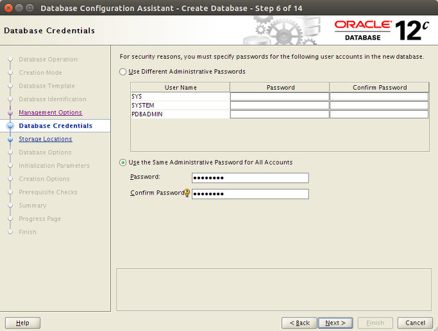Image resolution: width=438 pixels, height=331 pixels.
Task: Maximize the Database Configuration Assistant window
Action: (x=29, y=8)
